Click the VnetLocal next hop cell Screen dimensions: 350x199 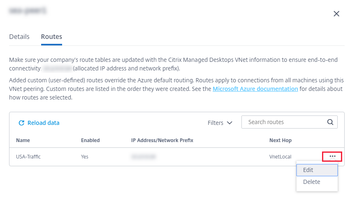pyautogui.click(x=281, y=156)
